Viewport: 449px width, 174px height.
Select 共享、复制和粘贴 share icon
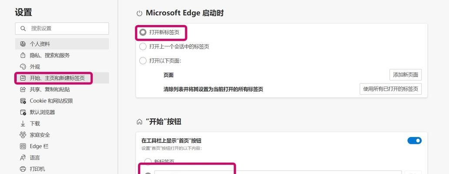pos(23,90)
